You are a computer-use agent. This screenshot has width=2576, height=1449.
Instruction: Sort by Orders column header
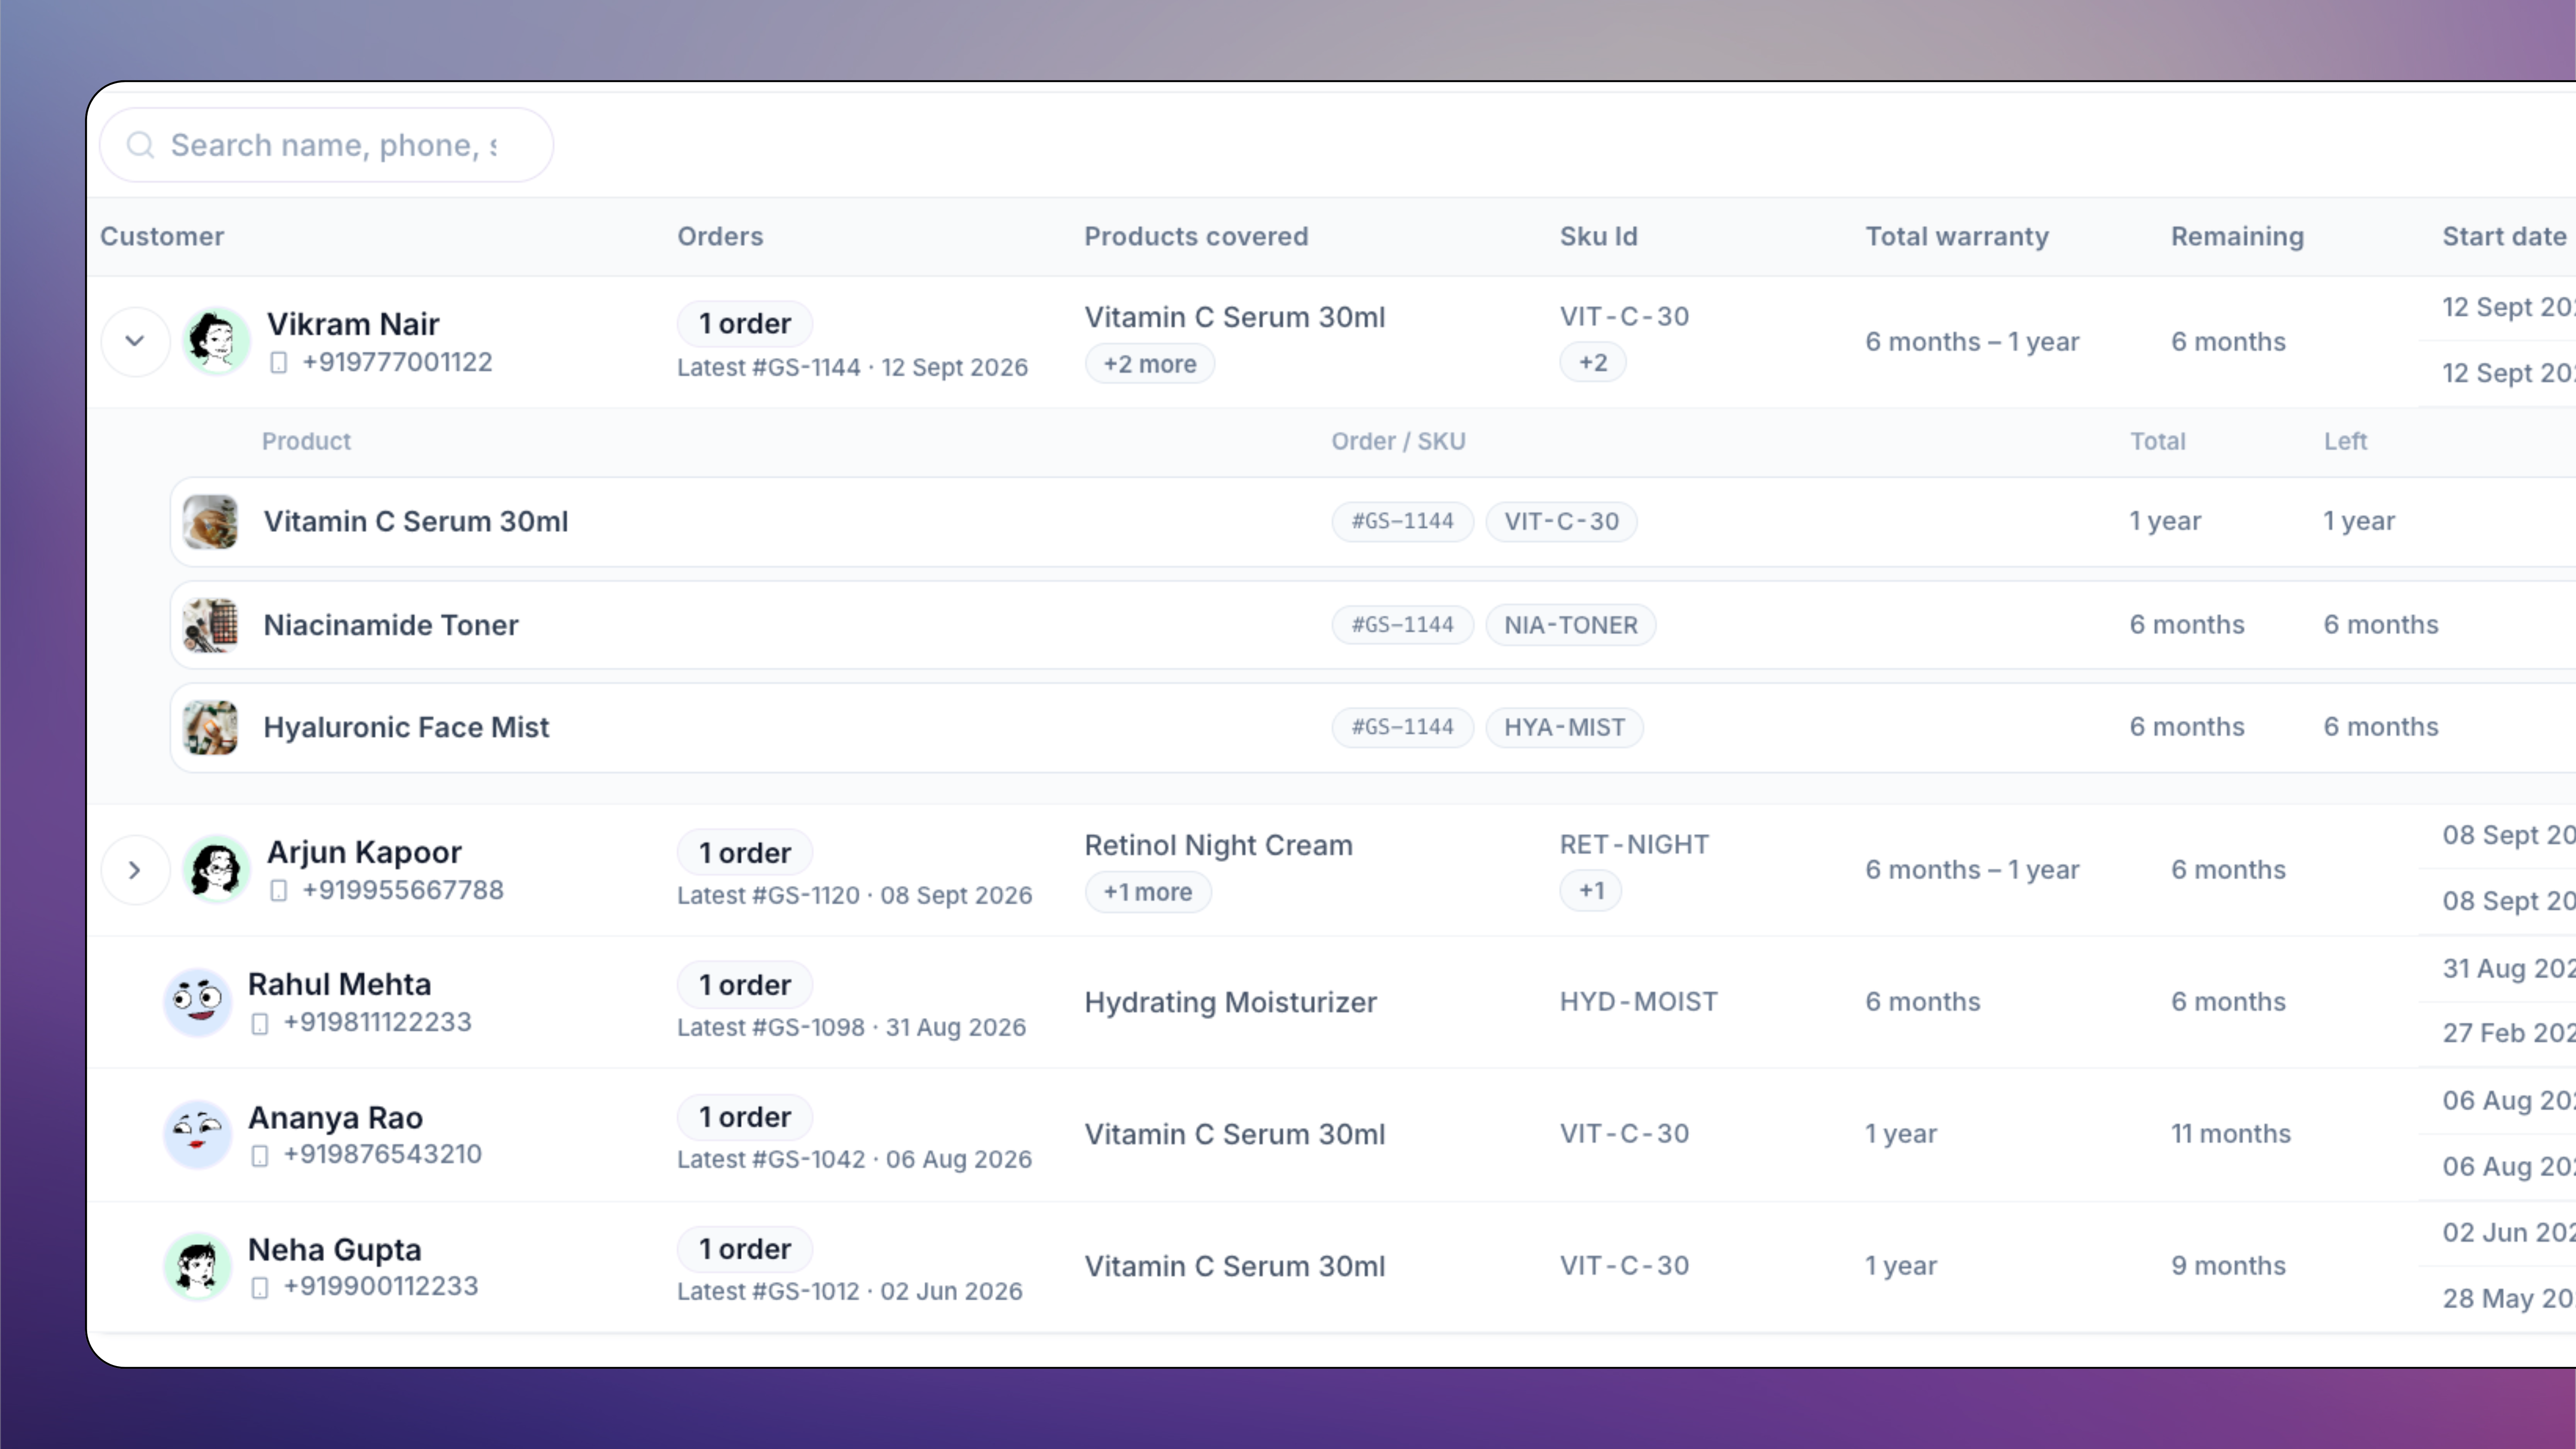(x=720, y=237)
